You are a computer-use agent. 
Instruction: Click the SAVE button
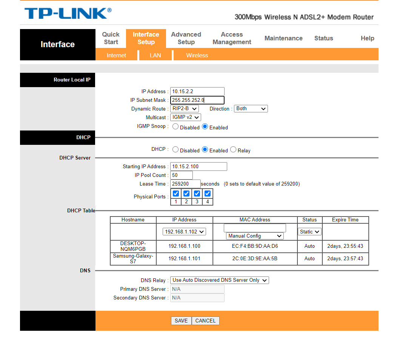tap(181, 321)
